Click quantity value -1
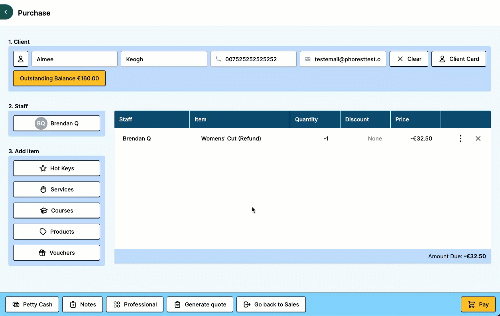The height and width of the screenshot is (316, 500). 326,138
